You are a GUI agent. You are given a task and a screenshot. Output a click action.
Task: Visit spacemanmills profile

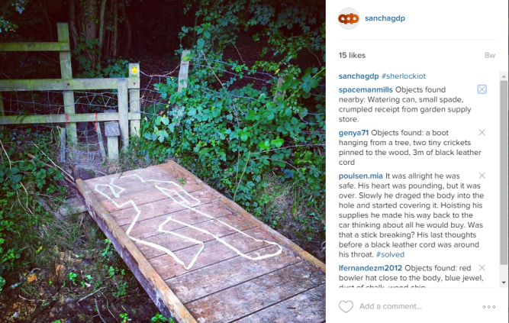tap(366, 89)
